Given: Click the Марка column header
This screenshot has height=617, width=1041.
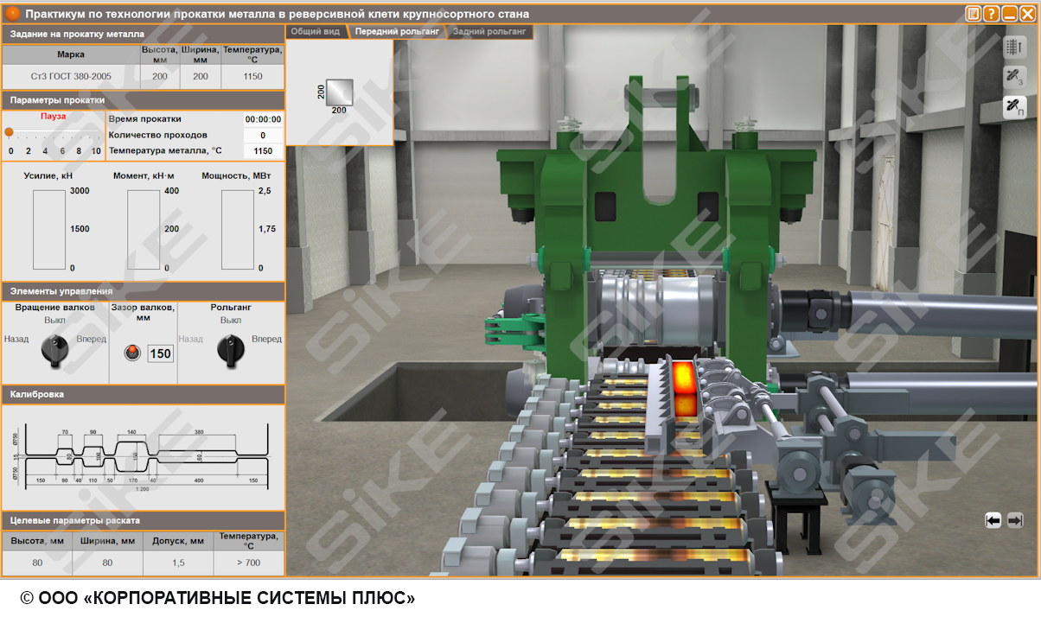Looking at the screenshot, I should [71, 54].
